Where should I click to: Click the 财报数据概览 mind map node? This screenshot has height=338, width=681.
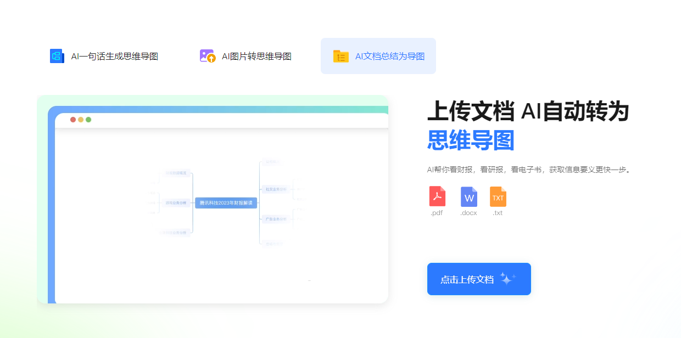click(x=176, y=173)
